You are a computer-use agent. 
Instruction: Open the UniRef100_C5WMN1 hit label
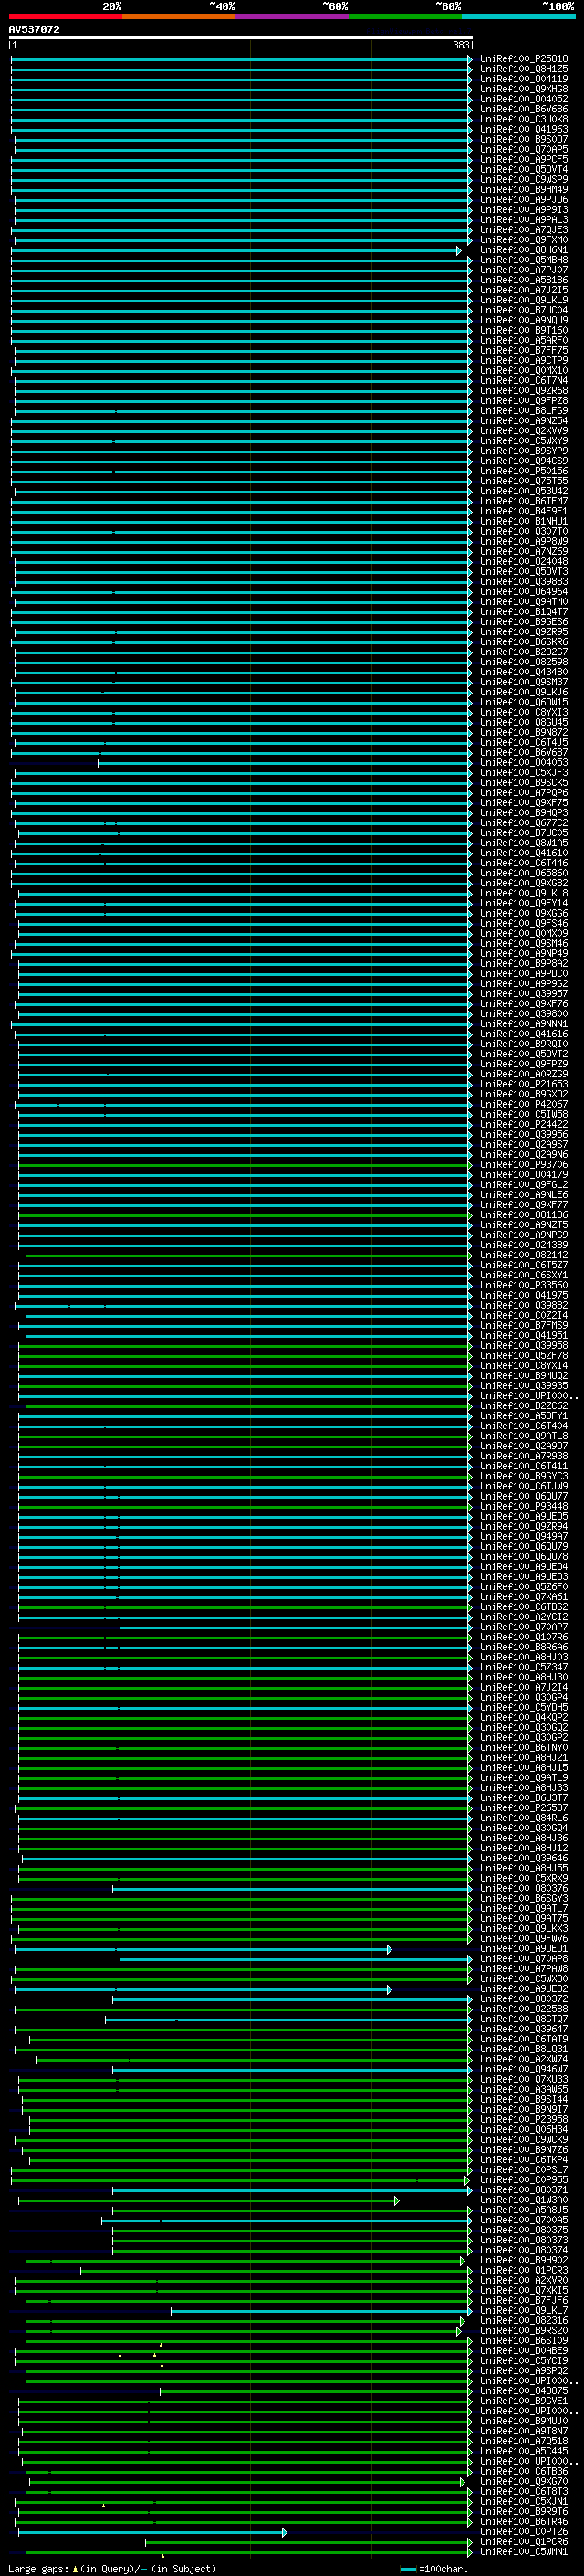[523, 2553]
